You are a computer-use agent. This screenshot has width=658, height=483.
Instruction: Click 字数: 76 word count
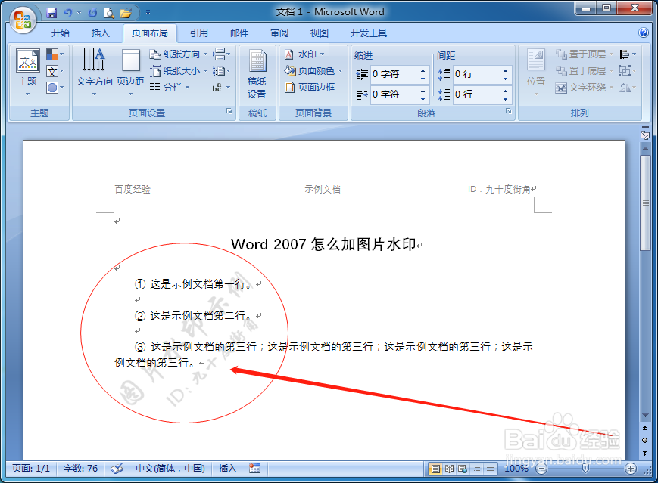(80, 469)
